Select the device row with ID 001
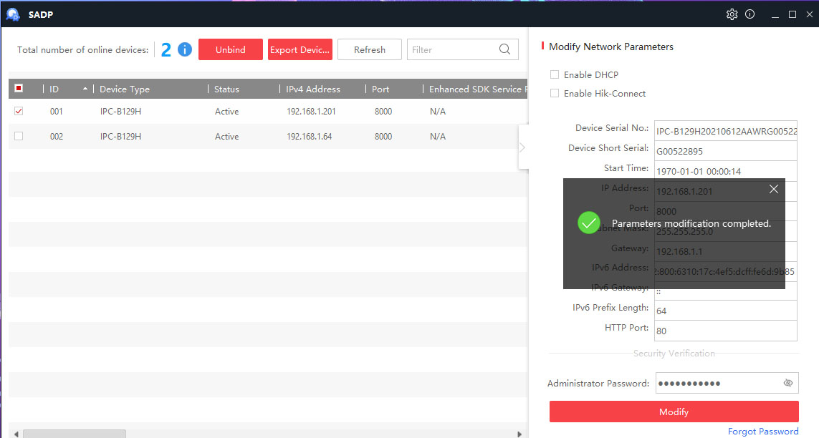Viewport: 819px width, 438px height. click(x=268, y=111)
